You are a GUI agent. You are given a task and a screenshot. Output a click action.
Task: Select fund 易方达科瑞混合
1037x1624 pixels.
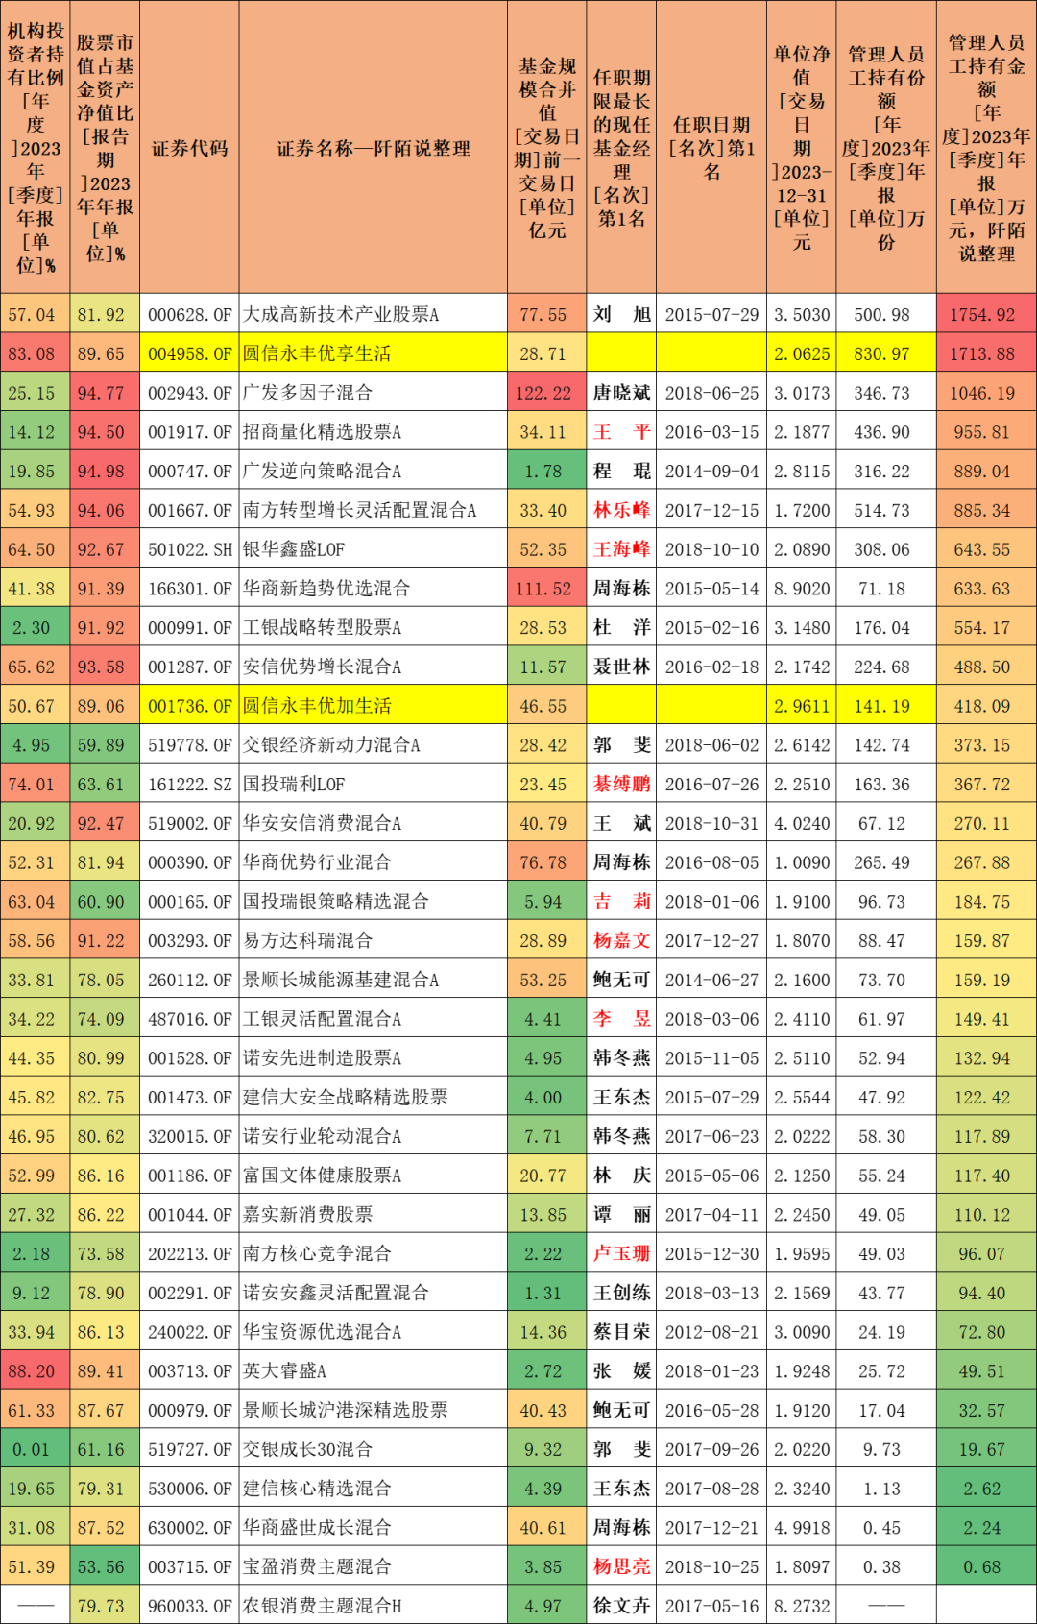(307, 941)
